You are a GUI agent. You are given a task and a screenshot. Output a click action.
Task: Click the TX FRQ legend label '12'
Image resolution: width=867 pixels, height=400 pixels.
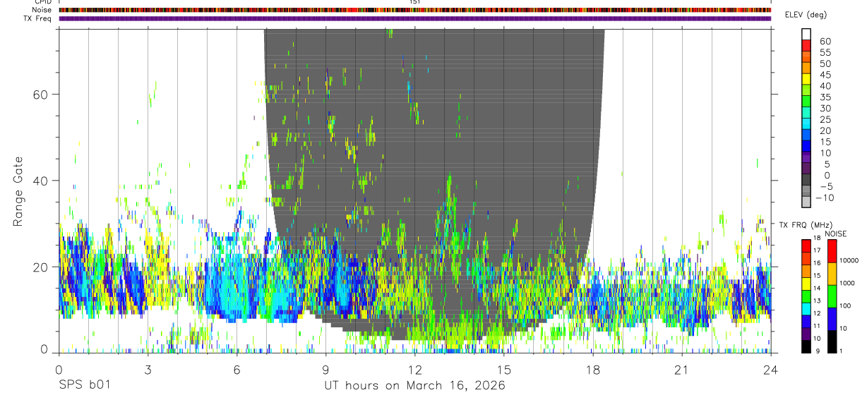click(817, 313)
